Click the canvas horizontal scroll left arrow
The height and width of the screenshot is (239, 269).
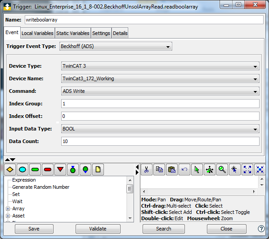tap(144, 191)
